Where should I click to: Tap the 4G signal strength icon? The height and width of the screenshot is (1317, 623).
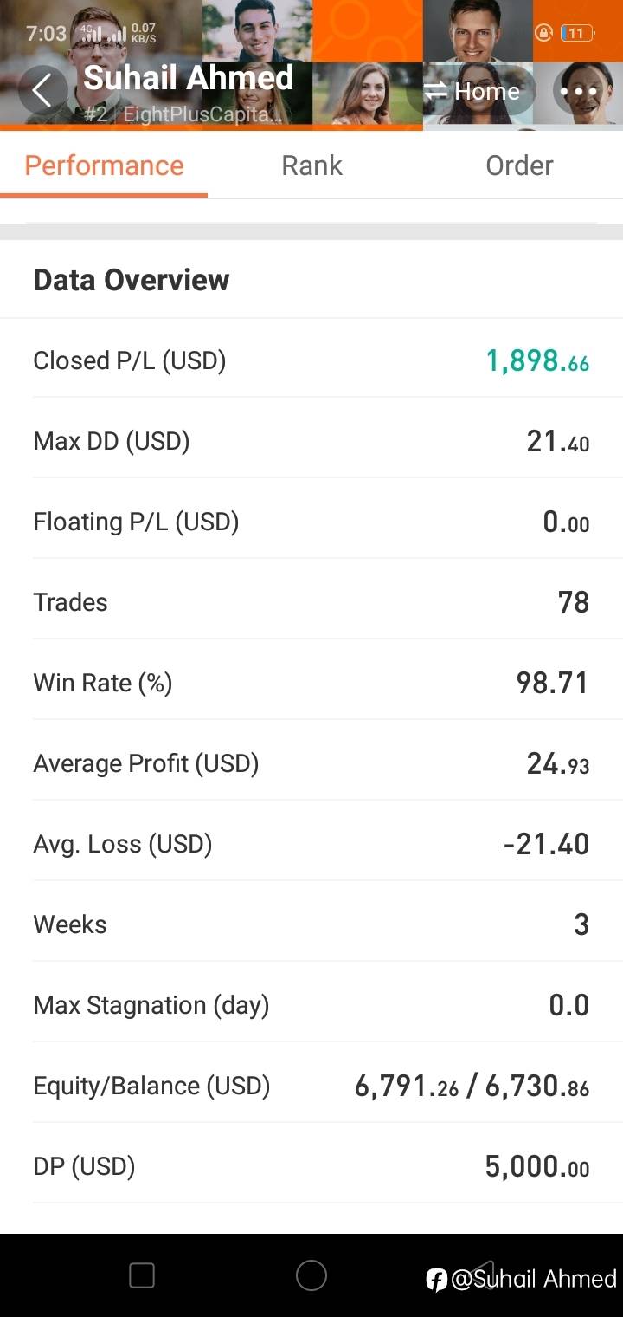(90, 35)
